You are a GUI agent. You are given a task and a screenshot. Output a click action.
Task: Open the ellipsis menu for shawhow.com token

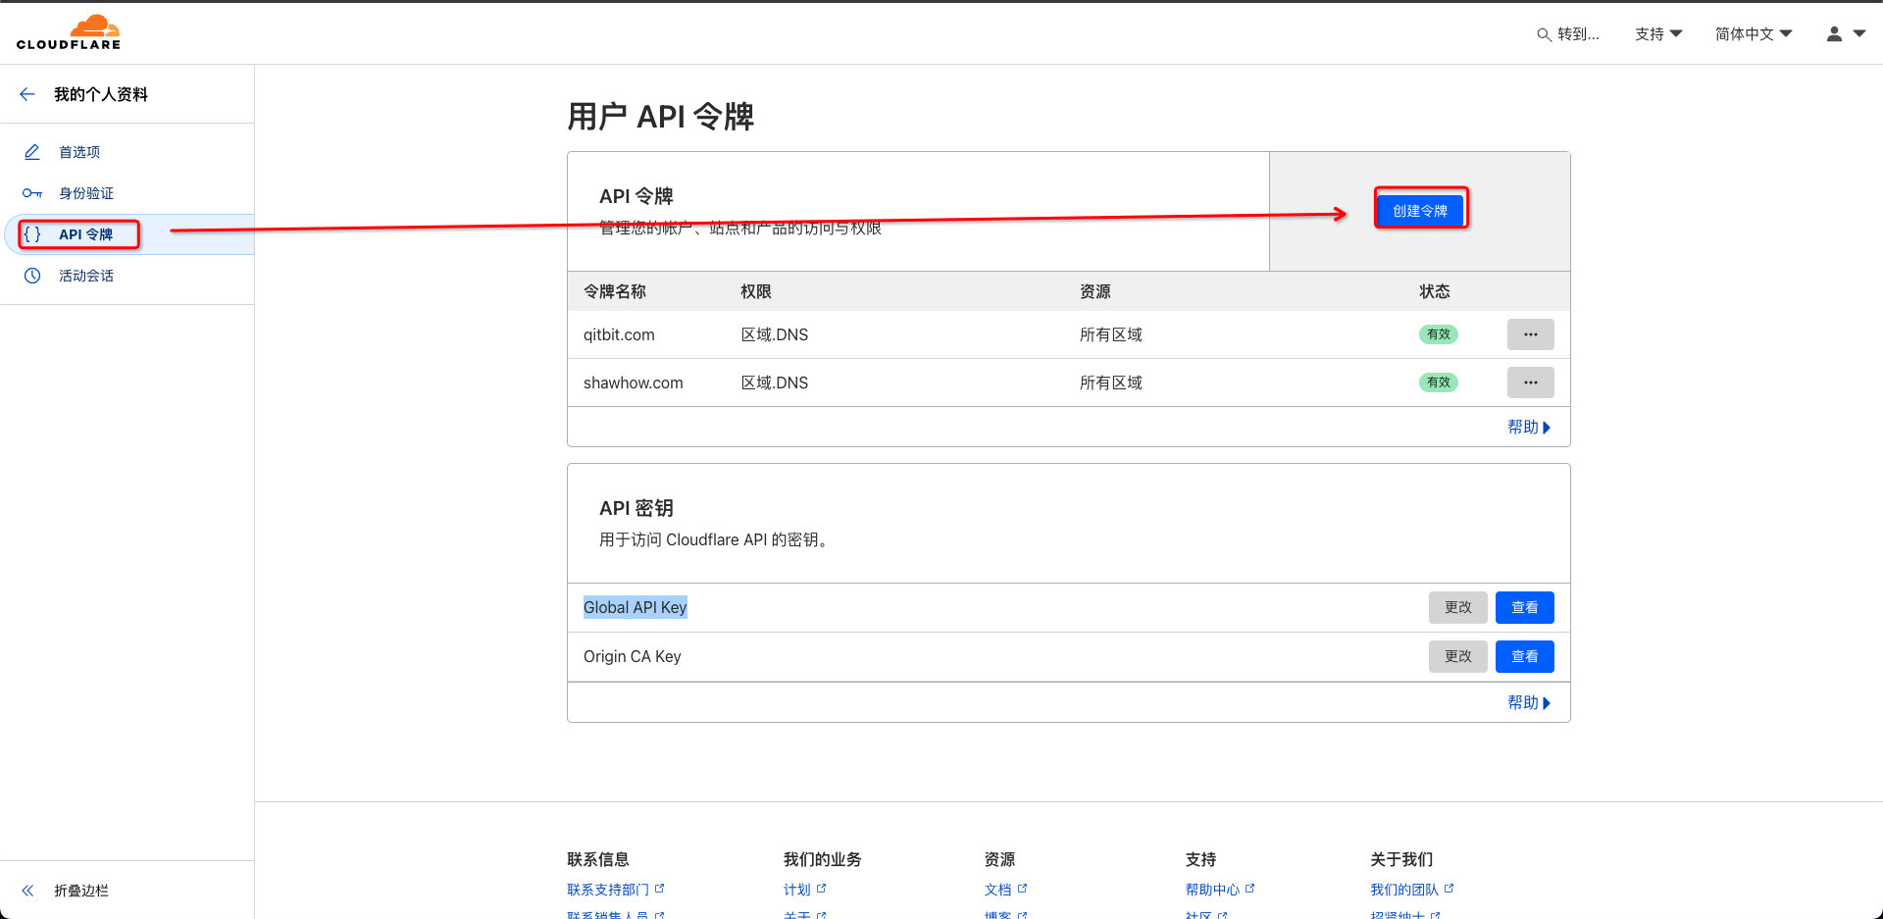(x=1530, y=383)
